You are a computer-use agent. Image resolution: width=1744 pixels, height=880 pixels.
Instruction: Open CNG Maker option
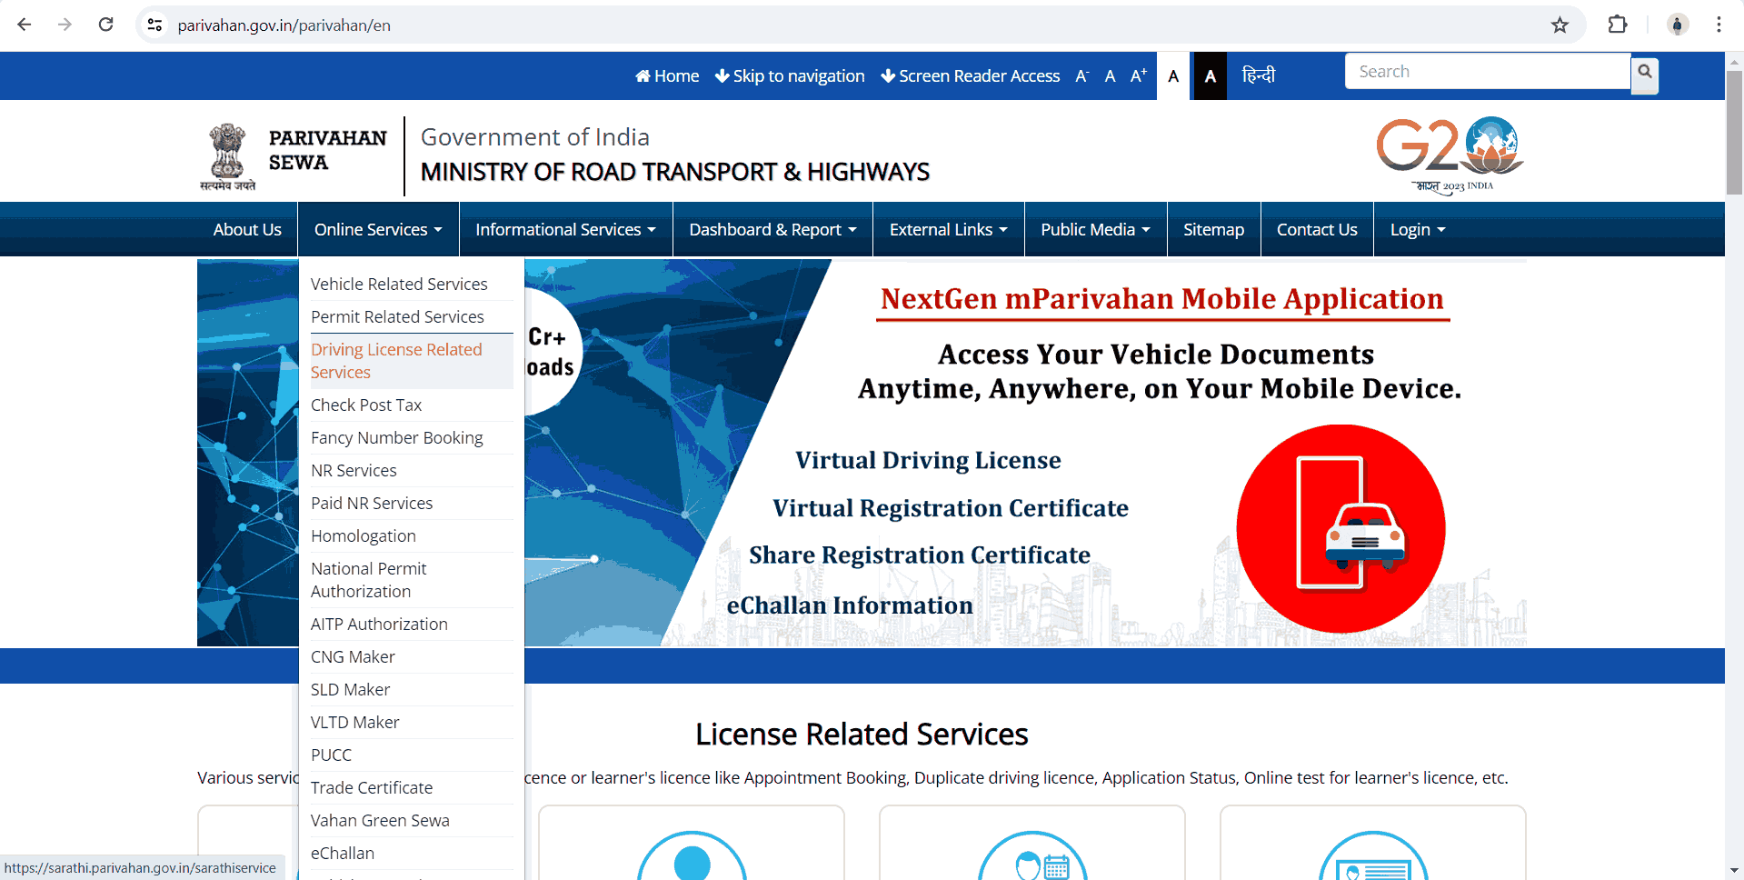(x=411, y=656)
